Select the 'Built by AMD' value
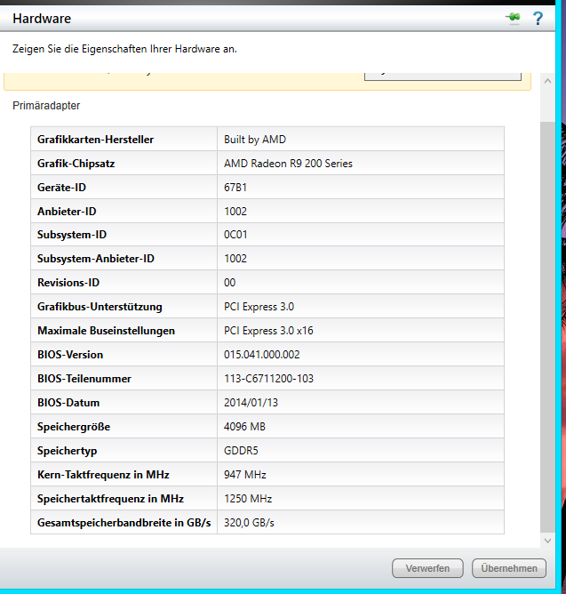Viewport: 566px width, 594px height. tap(255, 140)
